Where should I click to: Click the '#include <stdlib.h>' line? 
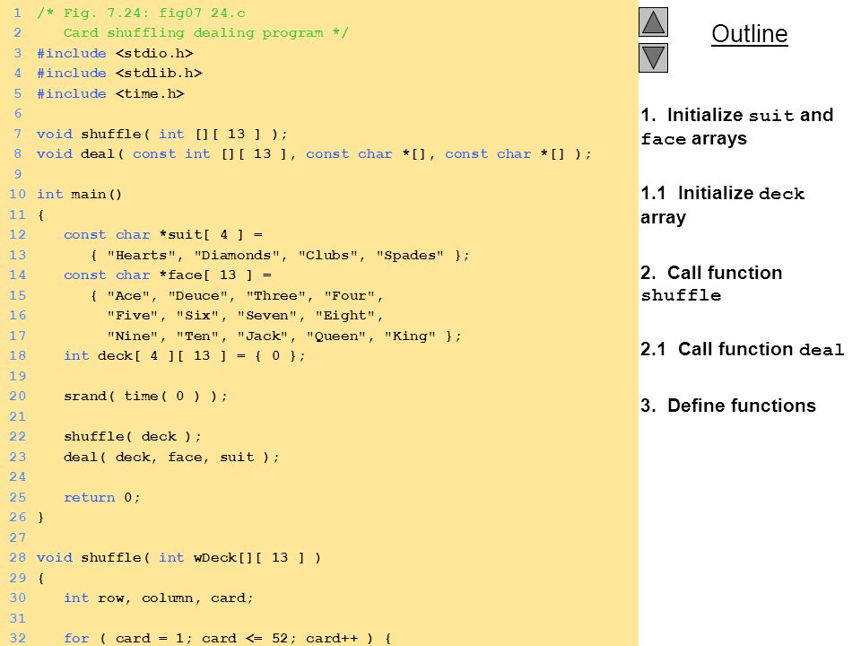click(119, 73)
